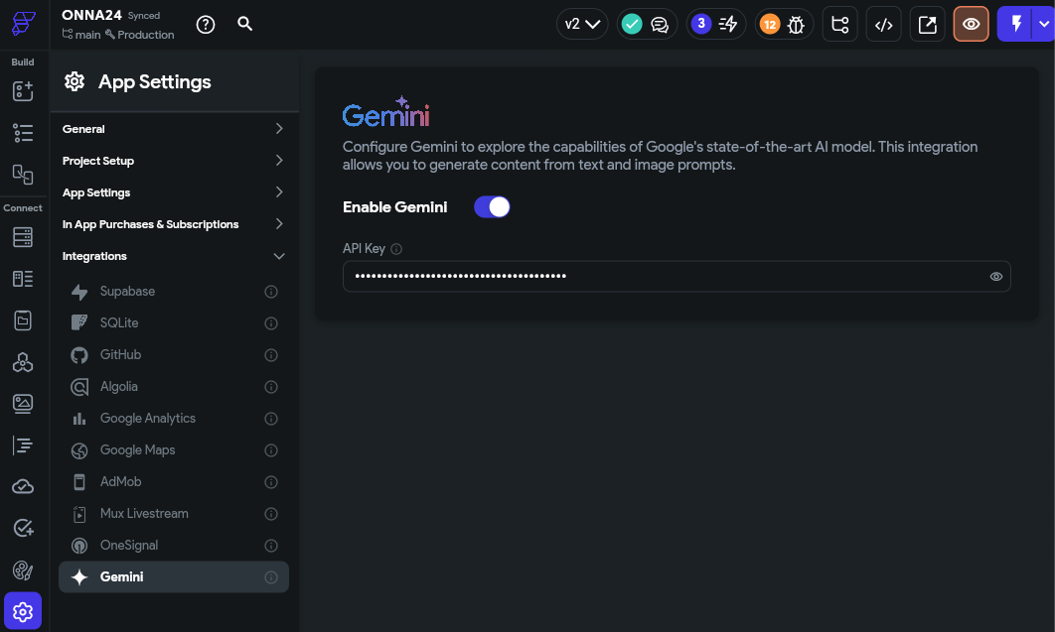Image resolution: width=1055 pixels, height=632 pixels.
Task: Open the Storyboard pages icon
Action: (23, 174)
